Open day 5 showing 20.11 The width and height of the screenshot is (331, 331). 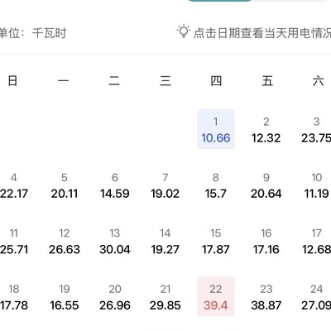(x=65, y=186)
